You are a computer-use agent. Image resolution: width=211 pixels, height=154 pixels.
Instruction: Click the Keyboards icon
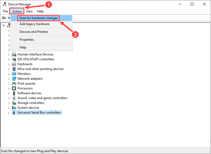(x=14, y=64)
